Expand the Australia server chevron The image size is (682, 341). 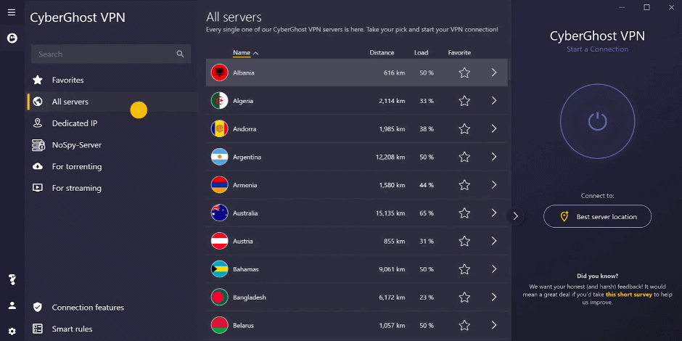click(494, 213)
